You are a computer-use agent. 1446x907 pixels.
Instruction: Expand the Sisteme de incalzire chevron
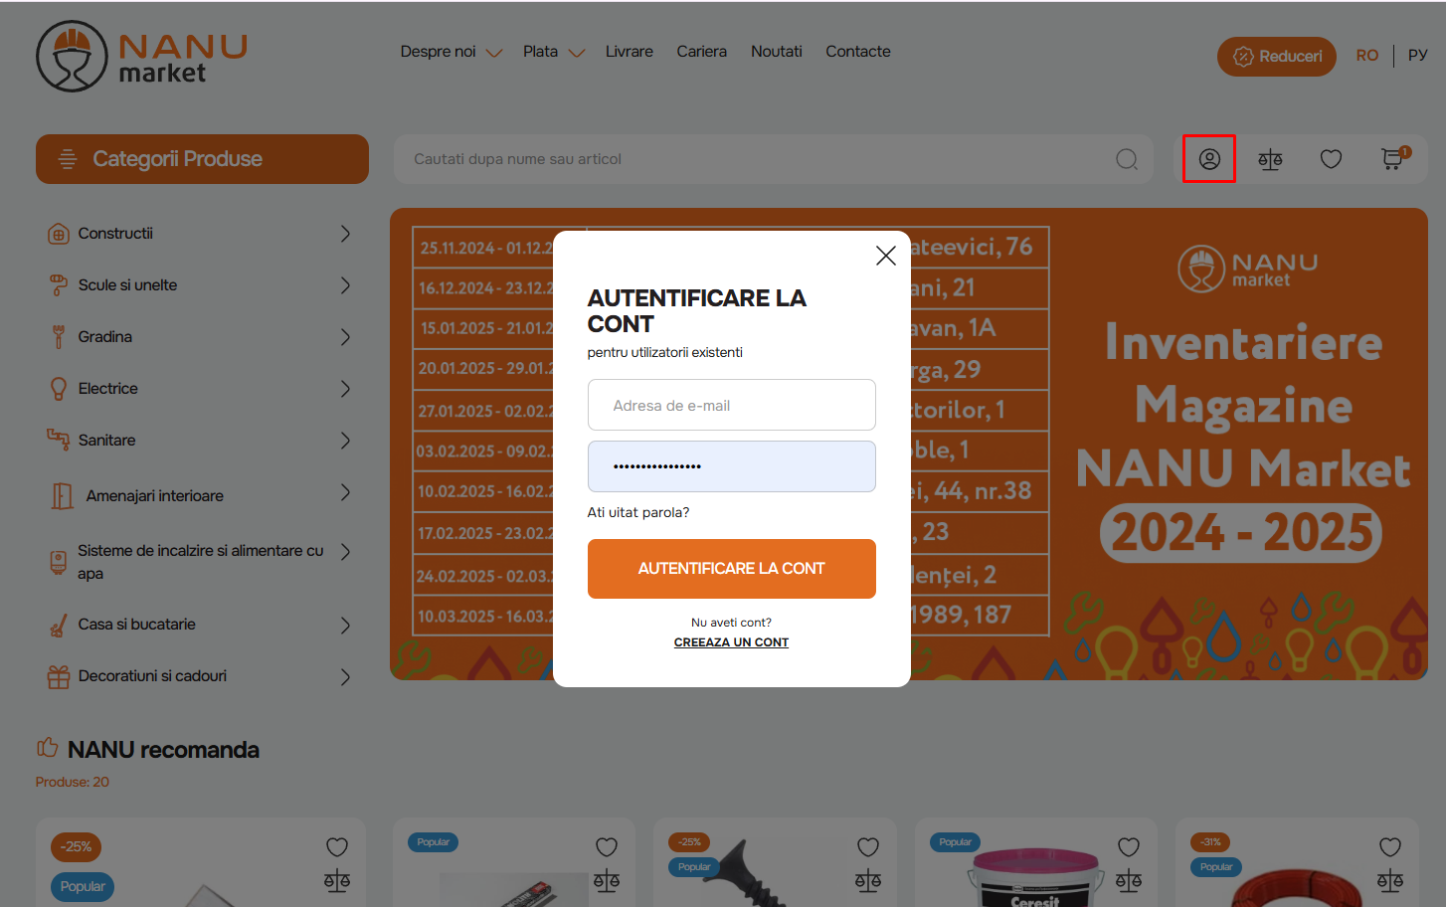[345, 552]
